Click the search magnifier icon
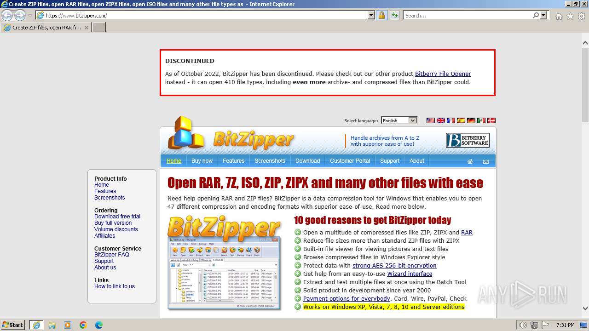This screenshot has height=331, width=589. [536, 15]
